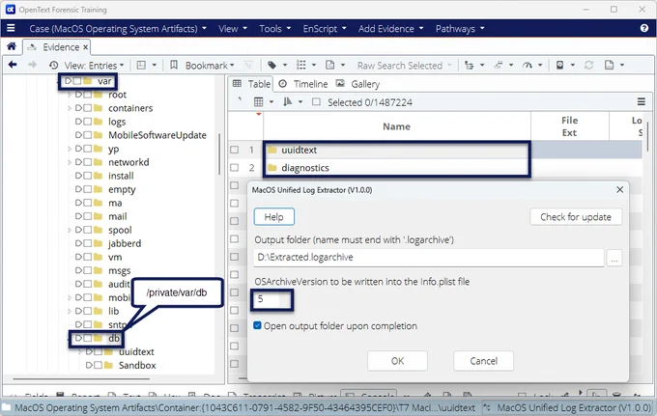Click the ellipsis browse button for output folder
This screenshot has width=657, height=416.
614,258
